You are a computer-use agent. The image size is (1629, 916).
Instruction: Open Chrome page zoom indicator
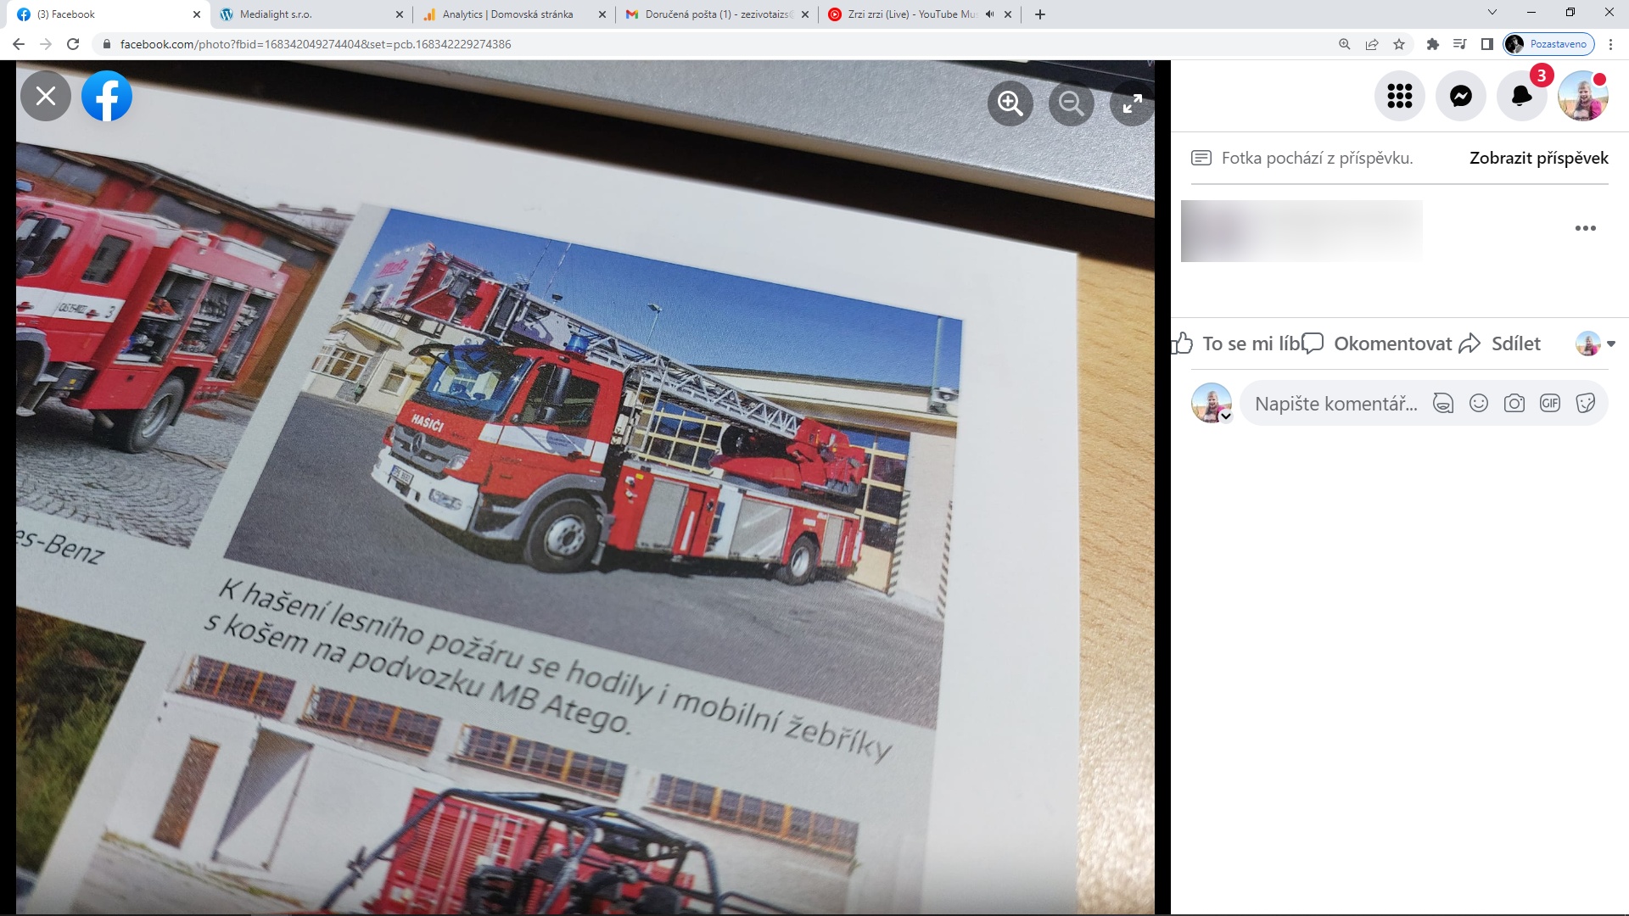(1345, 44)
